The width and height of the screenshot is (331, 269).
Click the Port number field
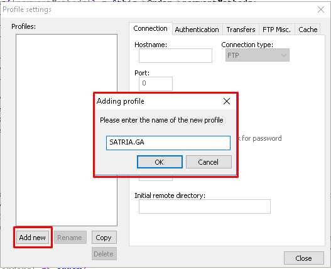(x=156, y=84)
